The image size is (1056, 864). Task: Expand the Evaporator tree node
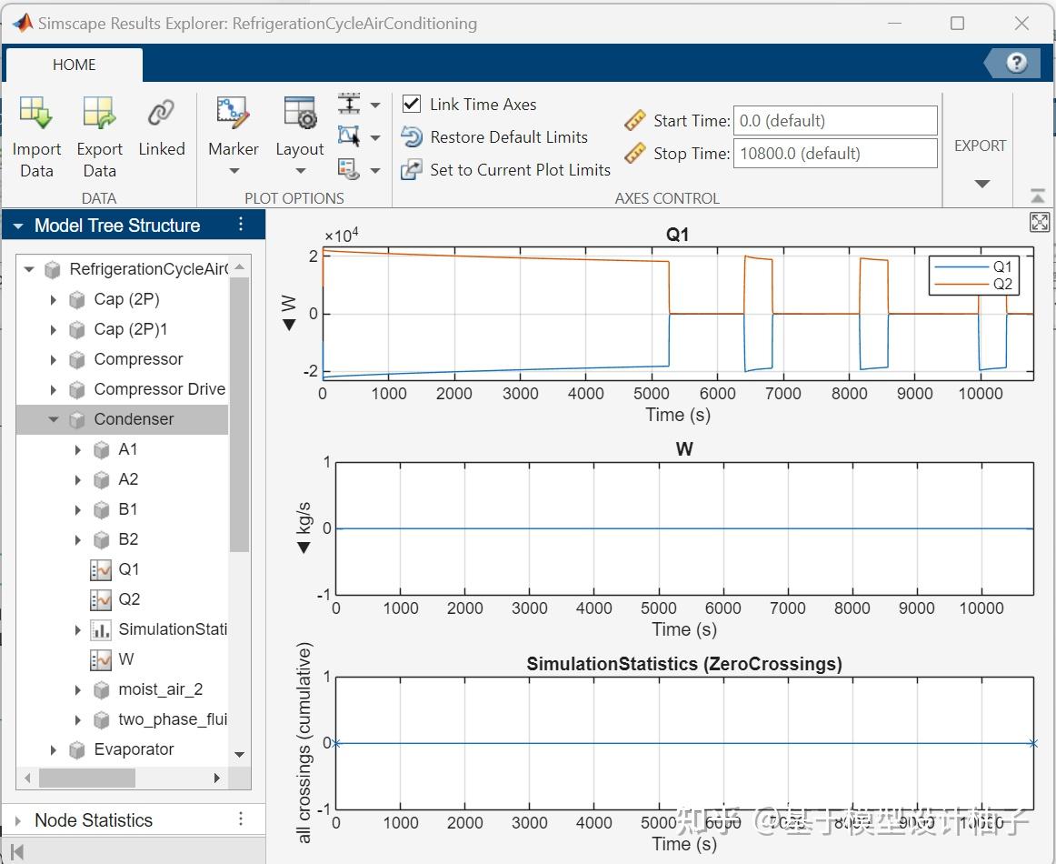[x=53, y=749]
